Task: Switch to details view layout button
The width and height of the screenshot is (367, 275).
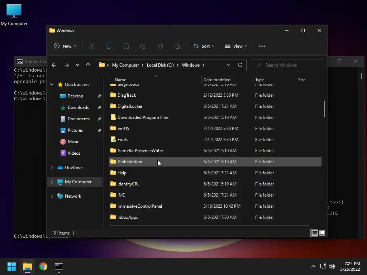Action: (314, 233)
